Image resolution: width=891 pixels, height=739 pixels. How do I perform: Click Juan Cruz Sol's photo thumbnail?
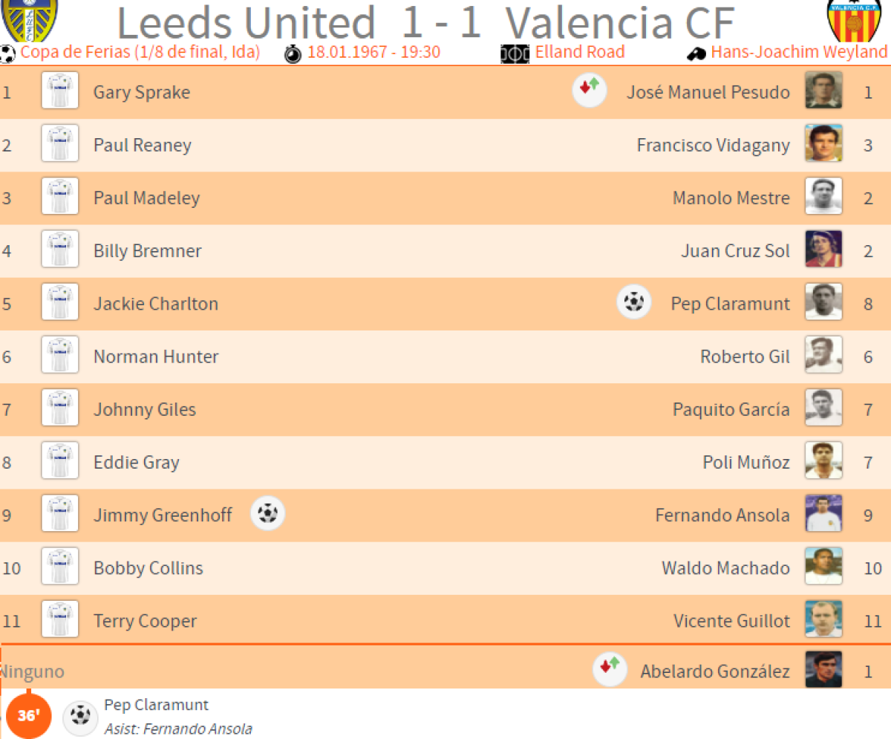pyautogui.click(x=823, y=250)
